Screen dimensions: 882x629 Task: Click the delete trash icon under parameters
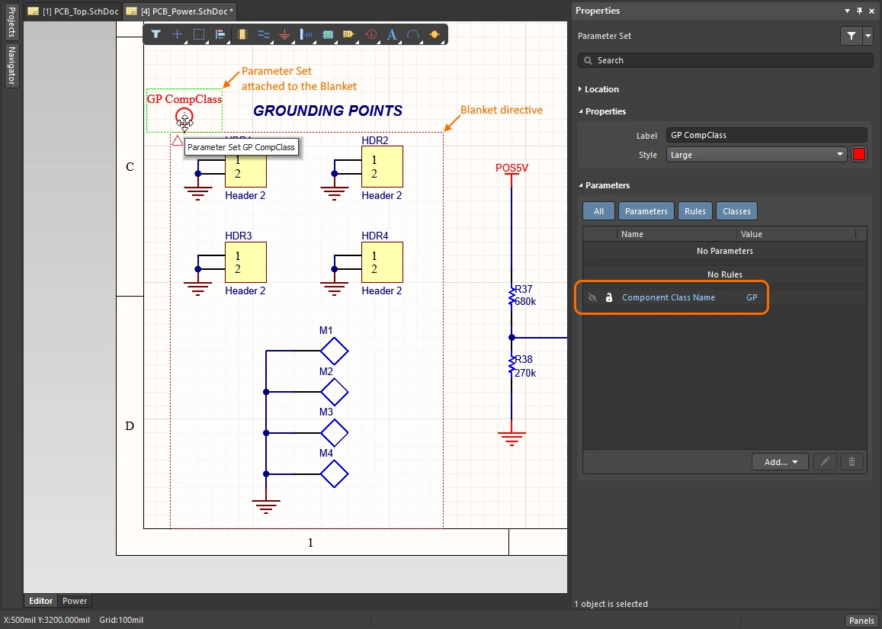click(852, 461)
